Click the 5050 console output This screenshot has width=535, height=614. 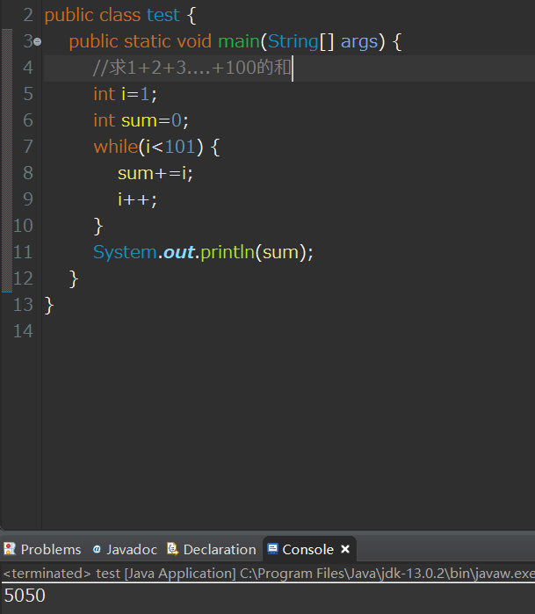pos(25,596)
